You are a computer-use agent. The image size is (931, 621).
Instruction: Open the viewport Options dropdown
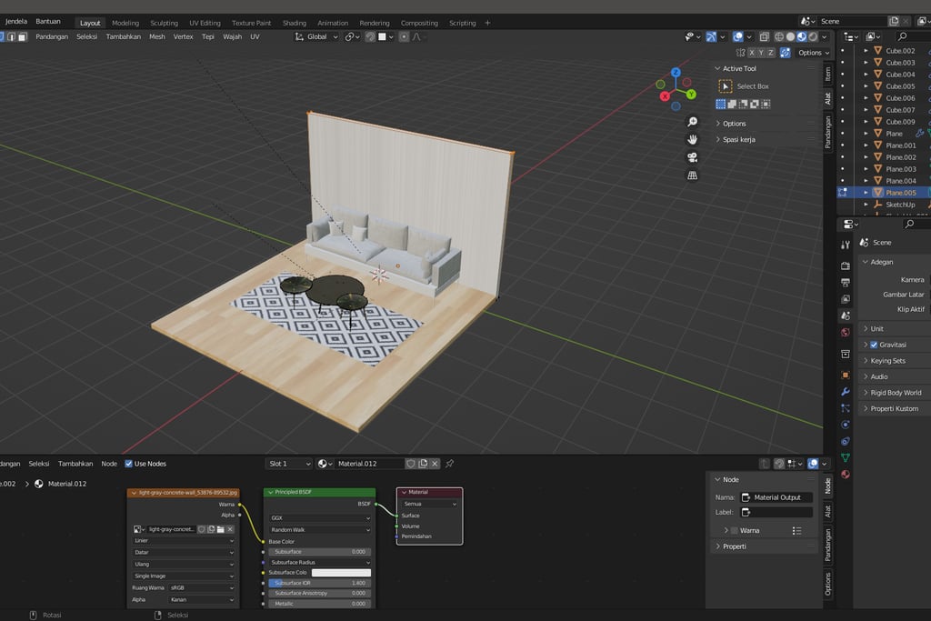814,53
